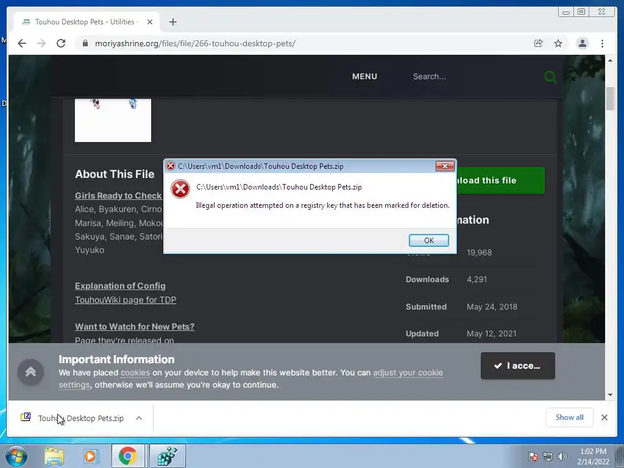Click the Download this file button
Screen dimensions: 624x468
click(x=501, y=180)
